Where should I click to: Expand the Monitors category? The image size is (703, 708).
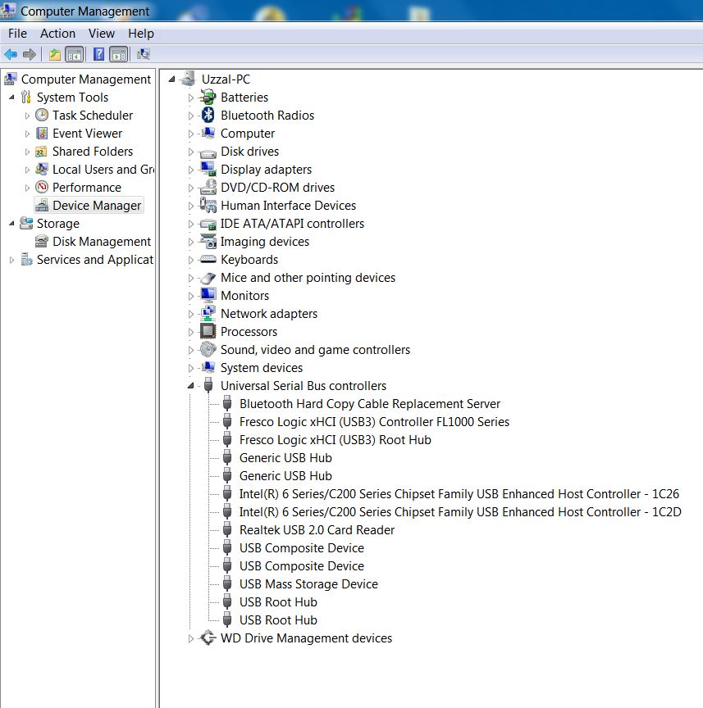click(191, 296)
